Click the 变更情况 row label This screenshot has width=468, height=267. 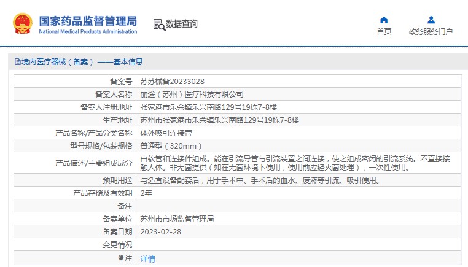click(x=117, y=245)
